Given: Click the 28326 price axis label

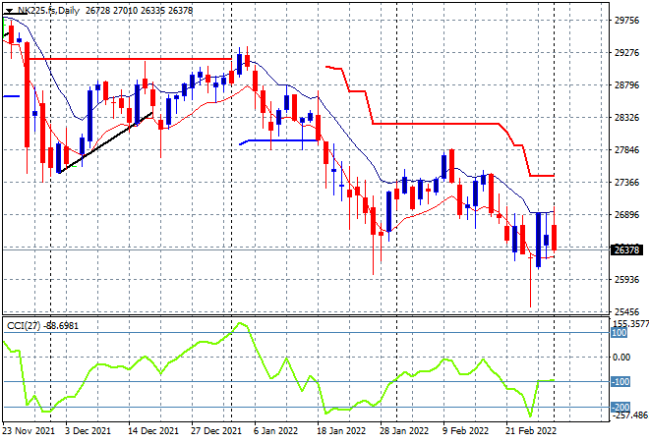Looking at the screenshot, I should click(626, 118).
